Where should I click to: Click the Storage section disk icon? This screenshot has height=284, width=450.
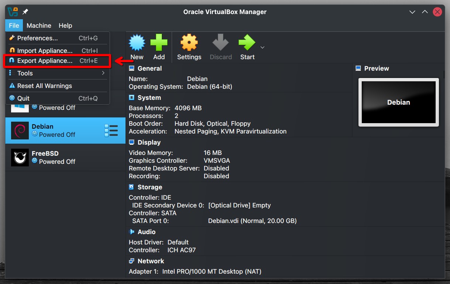(131, 187)
